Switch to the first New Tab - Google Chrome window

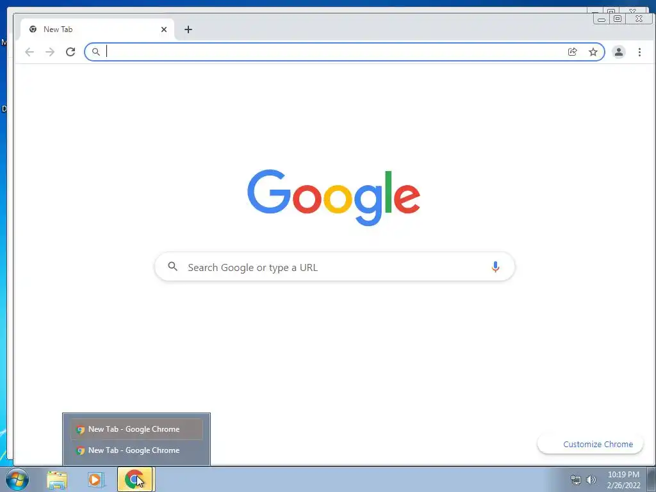136,429
